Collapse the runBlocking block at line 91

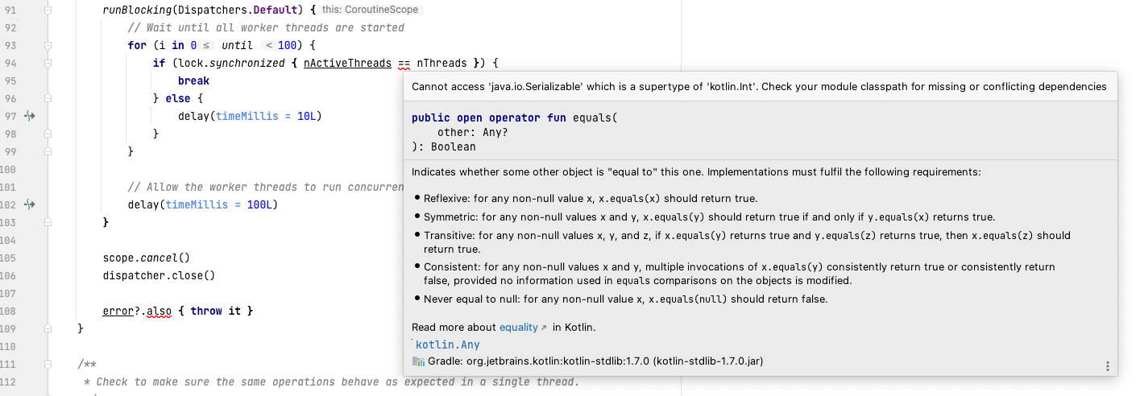point(48,10)
